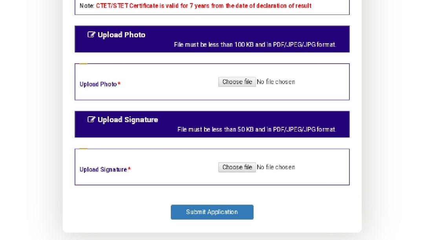This screenshot has width=424, height=240.
Task: Click 'No file chosen' next to photo input
Action: click(276, 82)
